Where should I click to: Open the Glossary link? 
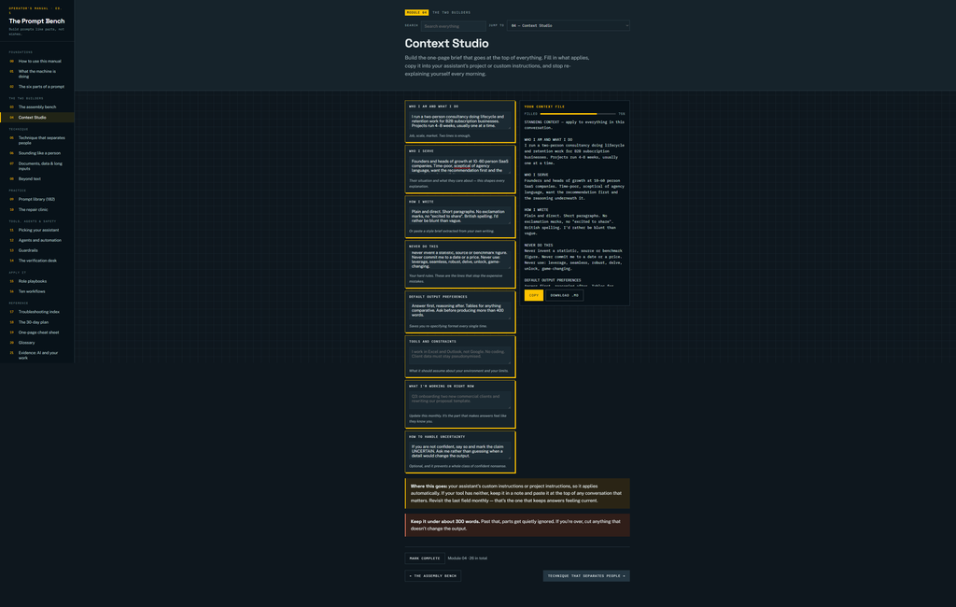pyautogui.click(x=26, y=342)
